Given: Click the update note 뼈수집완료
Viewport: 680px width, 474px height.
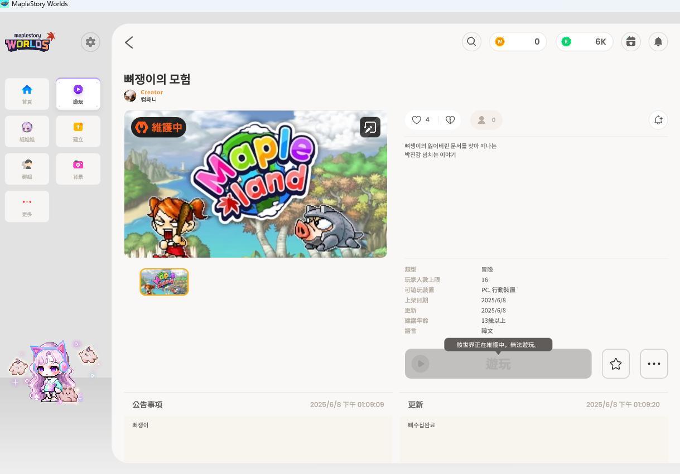Looking at the screenshot, I should [421, 425].
